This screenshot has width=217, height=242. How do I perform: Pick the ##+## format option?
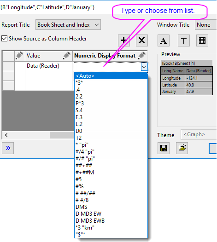[111, 166]
